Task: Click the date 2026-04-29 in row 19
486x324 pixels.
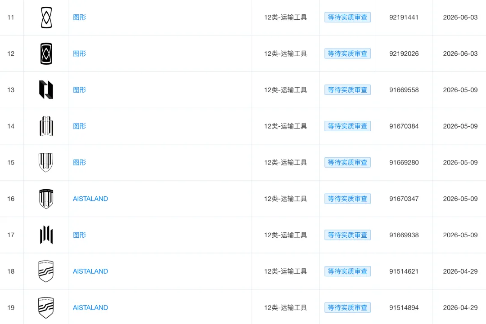Action: click(460, 308)
